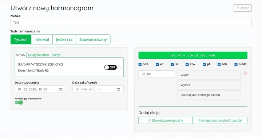Switch to the Grupy kanałów tab

(39, 55)
